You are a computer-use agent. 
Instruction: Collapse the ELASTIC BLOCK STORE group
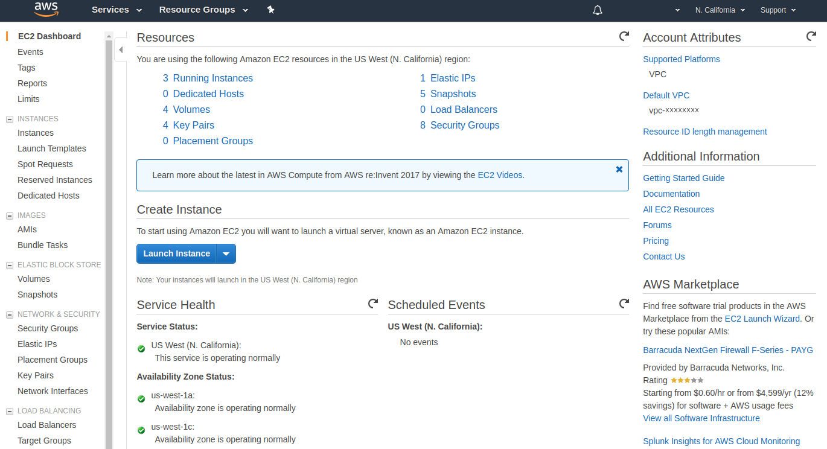click(x=9, y=266)
